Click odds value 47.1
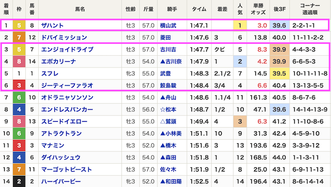 [x=261, y=109]
